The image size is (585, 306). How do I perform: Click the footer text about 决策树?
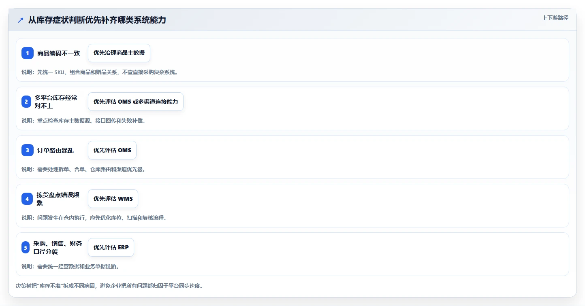coord(109,286)
